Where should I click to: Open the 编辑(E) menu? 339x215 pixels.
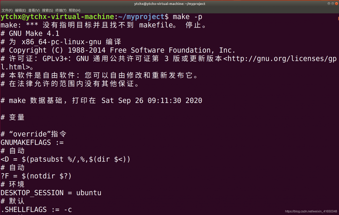[20, 10]
